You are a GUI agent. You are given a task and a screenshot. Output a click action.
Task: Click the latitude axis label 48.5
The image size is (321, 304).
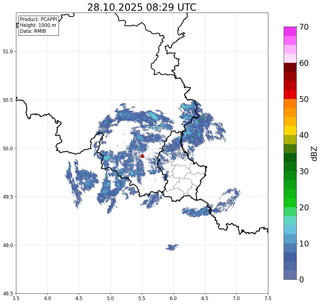[x=8, y=294]
